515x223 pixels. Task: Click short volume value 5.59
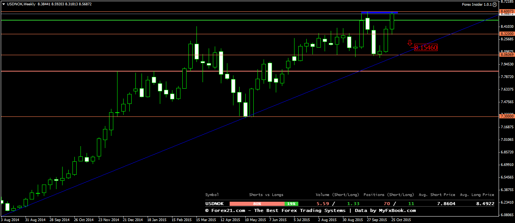[x=322, y=204]
